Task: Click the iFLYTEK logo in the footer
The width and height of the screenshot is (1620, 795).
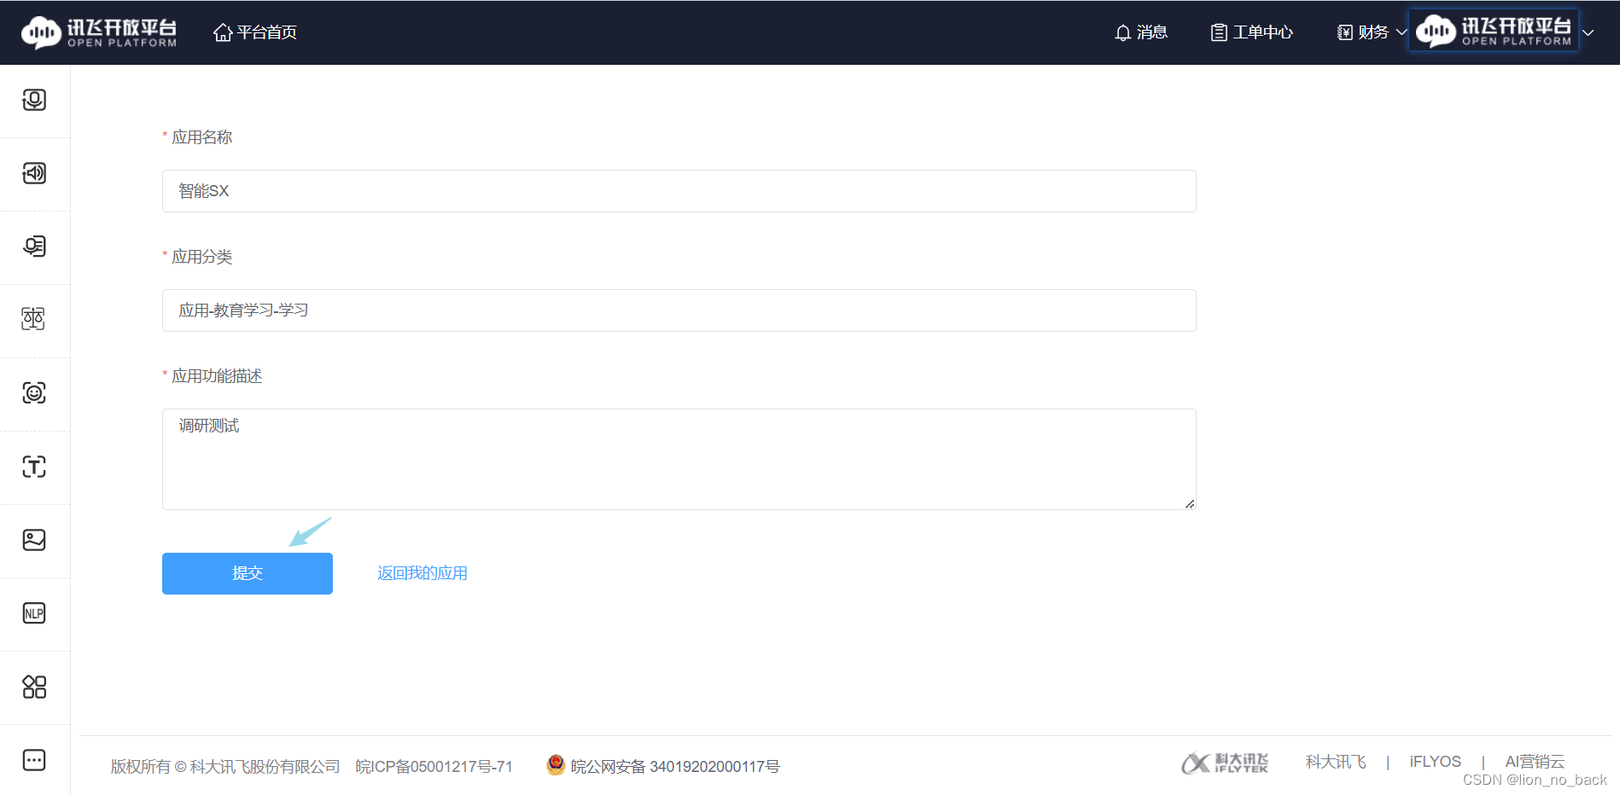Action: coord(1225,763)
